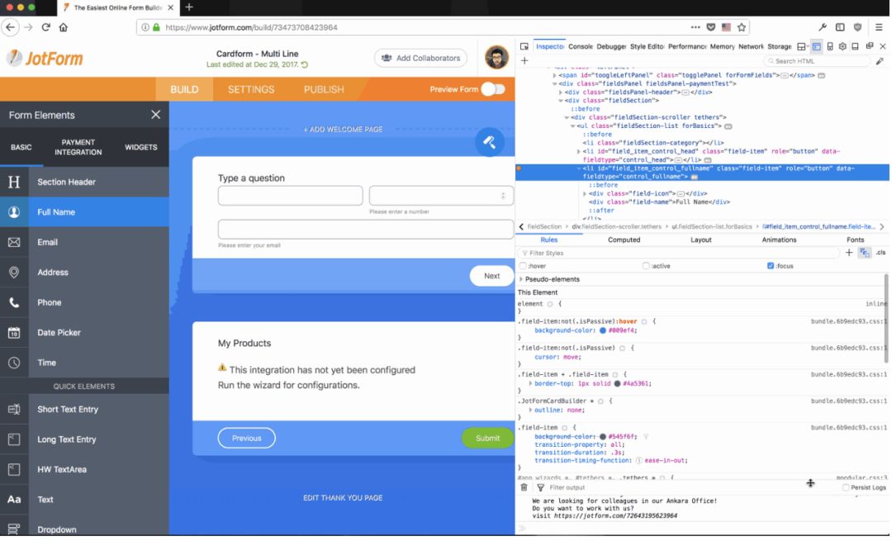Click the #4a5361 color swatch
This screenshot has height=541, width=892.
point(617,383)
